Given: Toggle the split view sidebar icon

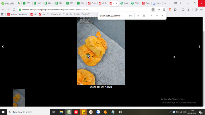Looking at the screenshot, I should click(183, 10).
